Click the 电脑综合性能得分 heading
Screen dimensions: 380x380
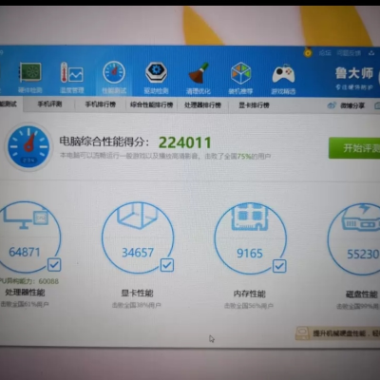(104, 142)
